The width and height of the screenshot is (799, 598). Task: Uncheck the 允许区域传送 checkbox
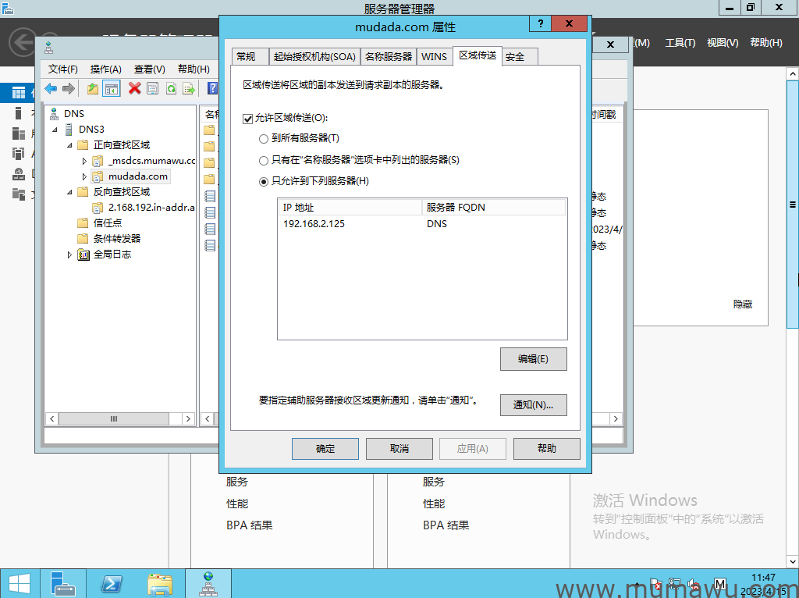[248, 119]
